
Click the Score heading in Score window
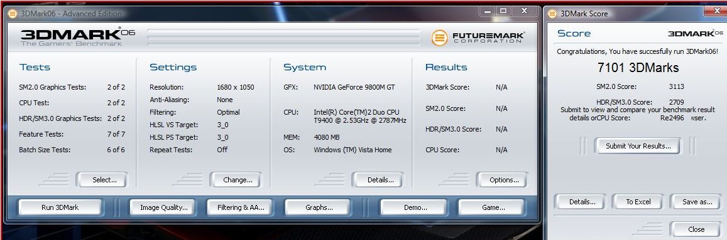point(574,33)
